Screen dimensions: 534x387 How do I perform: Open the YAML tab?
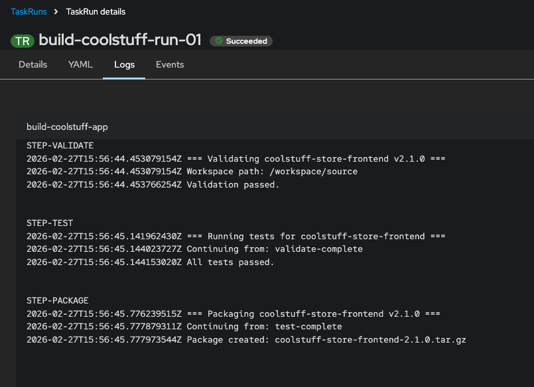(x=80, y=64)
